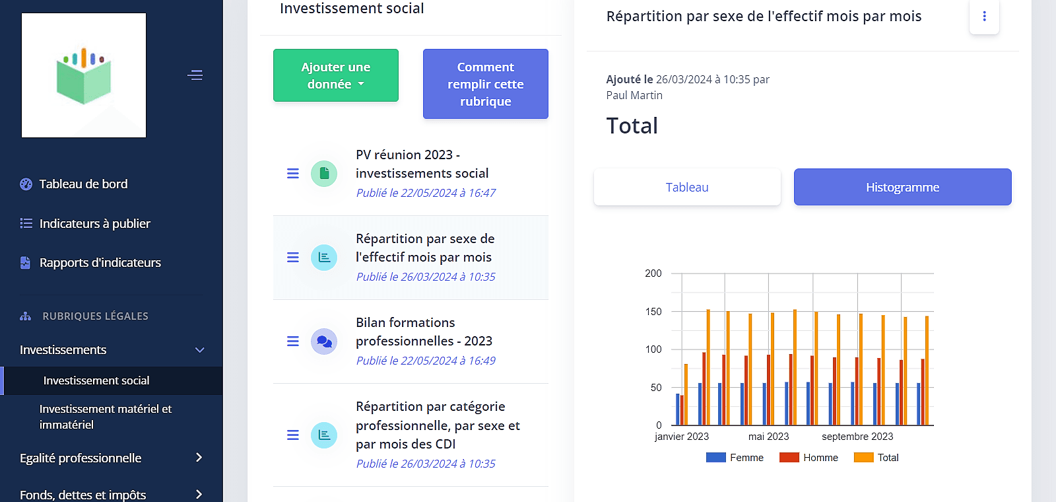Go to Investissement matériel et immatériel
The image size is (1056, 502).
click(x=106, y=417)
